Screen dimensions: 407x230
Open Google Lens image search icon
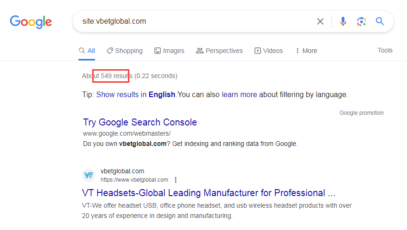click(x=362, y=21)
